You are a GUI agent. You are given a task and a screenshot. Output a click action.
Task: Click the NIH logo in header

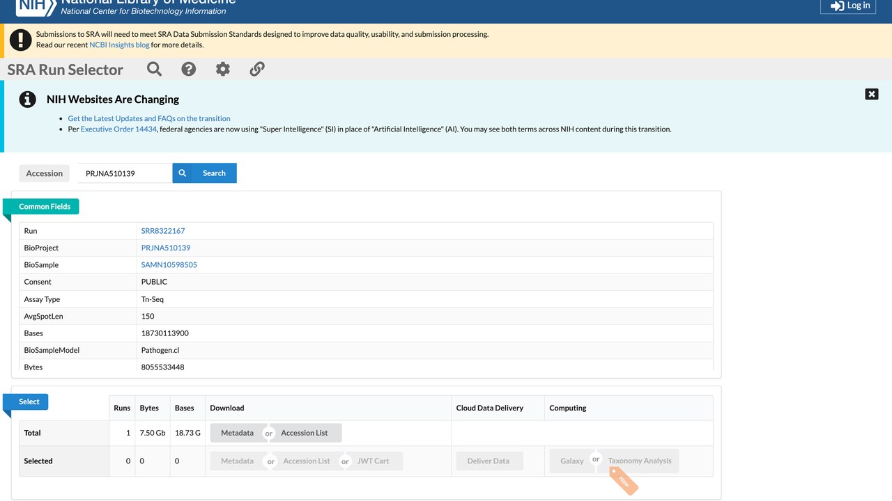coord(36,7)
